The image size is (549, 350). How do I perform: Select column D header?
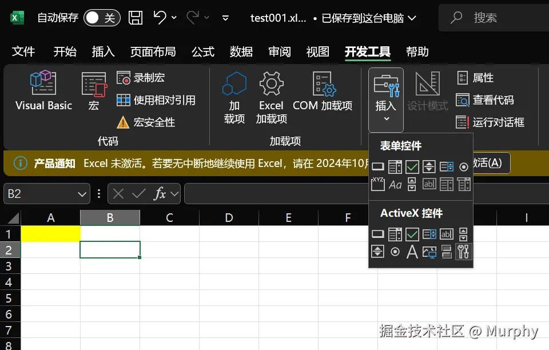229,218
